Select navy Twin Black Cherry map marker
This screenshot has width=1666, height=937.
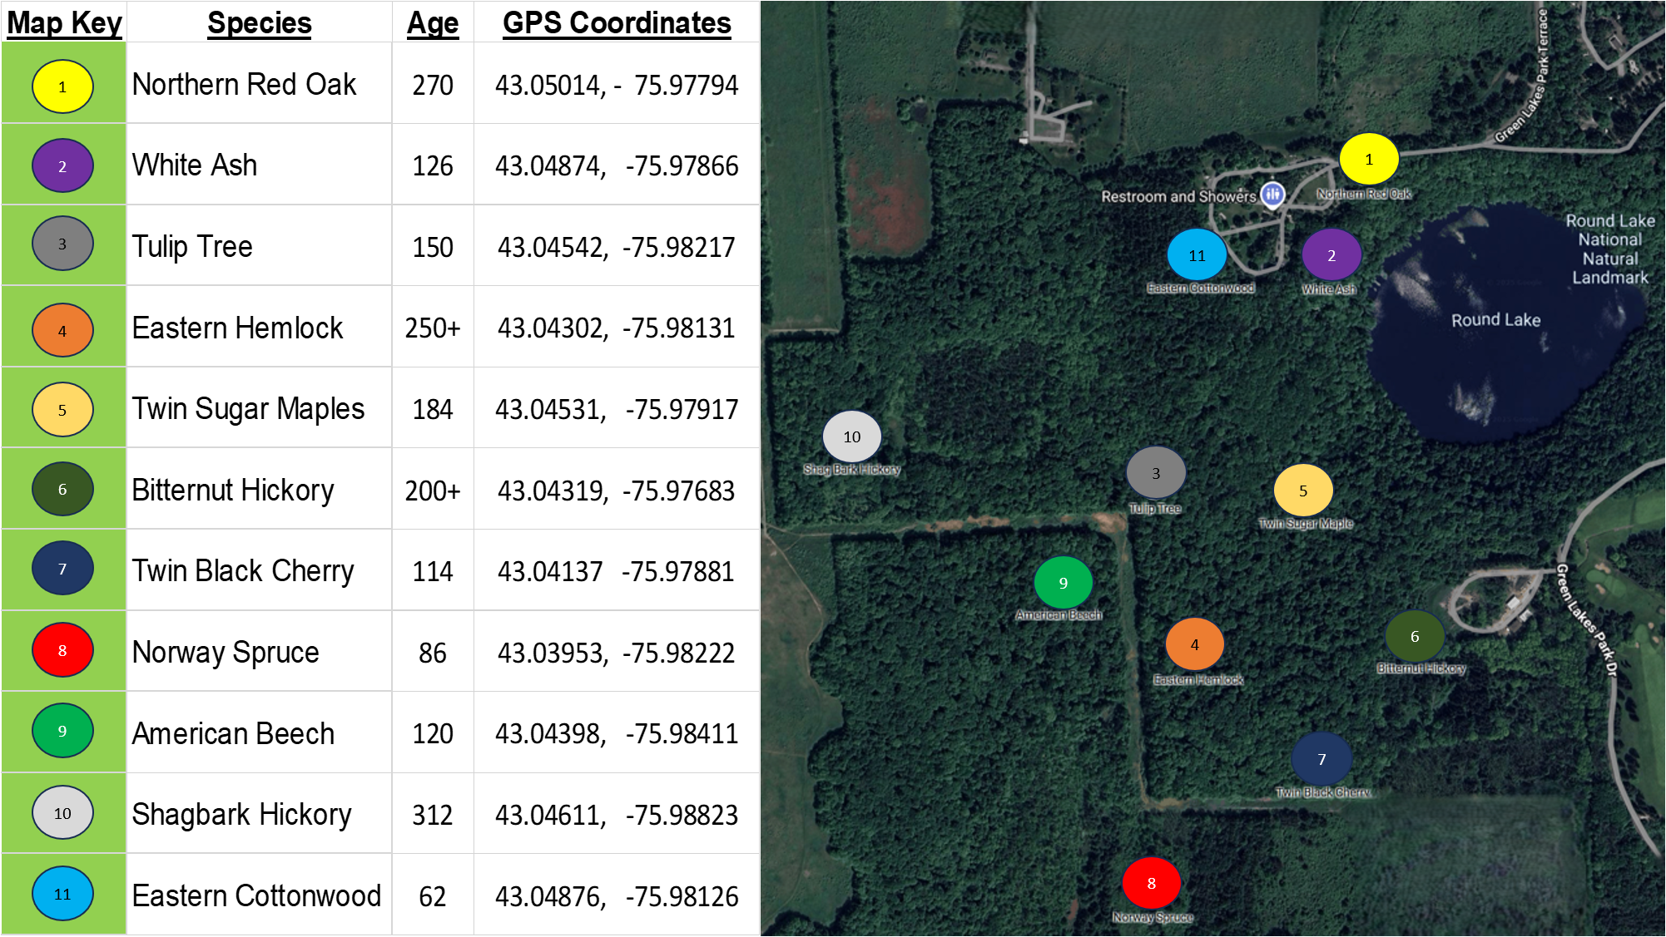pos(1321,759)
